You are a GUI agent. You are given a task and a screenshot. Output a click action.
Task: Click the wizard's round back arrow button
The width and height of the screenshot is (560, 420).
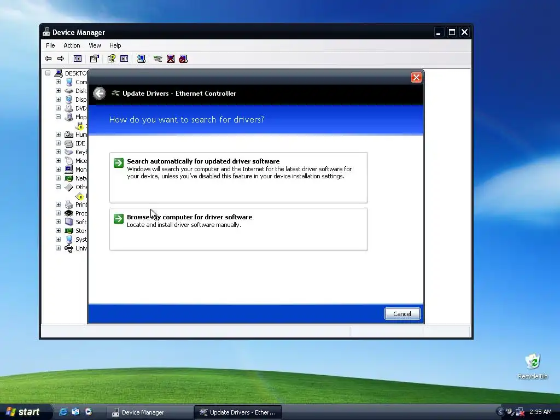point(100,94)
